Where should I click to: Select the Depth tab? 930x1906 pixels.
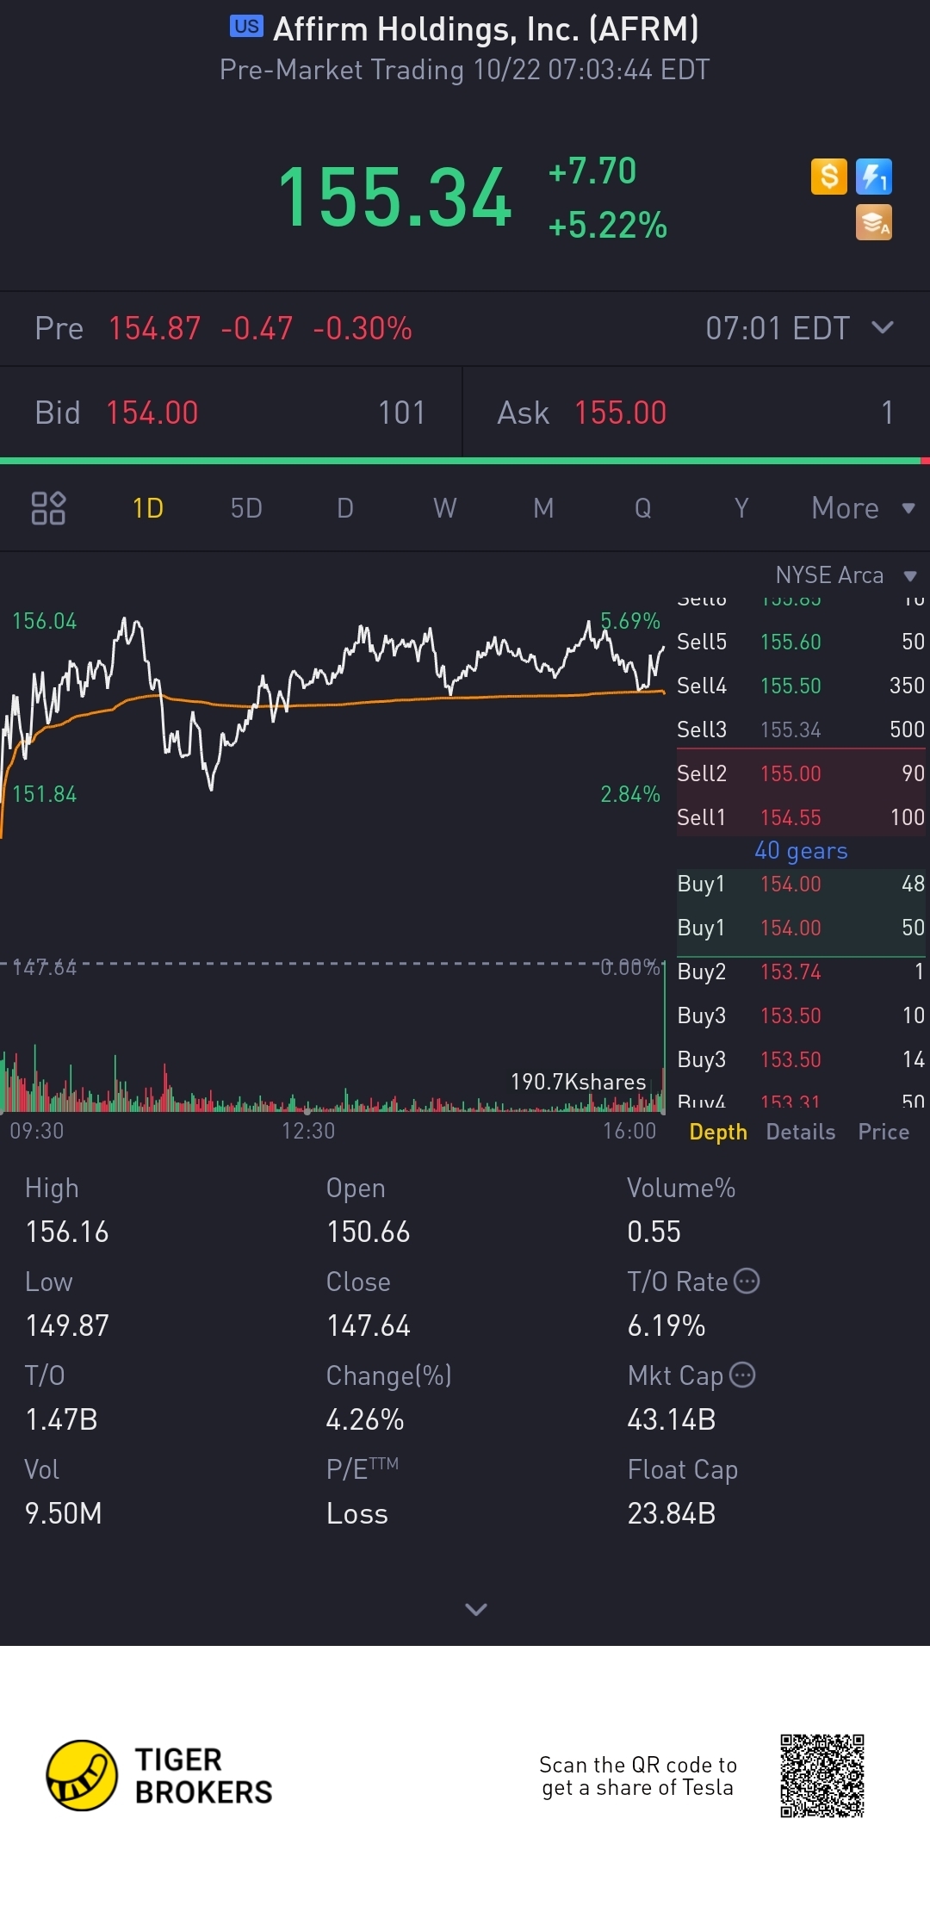tap(718, 1132)
